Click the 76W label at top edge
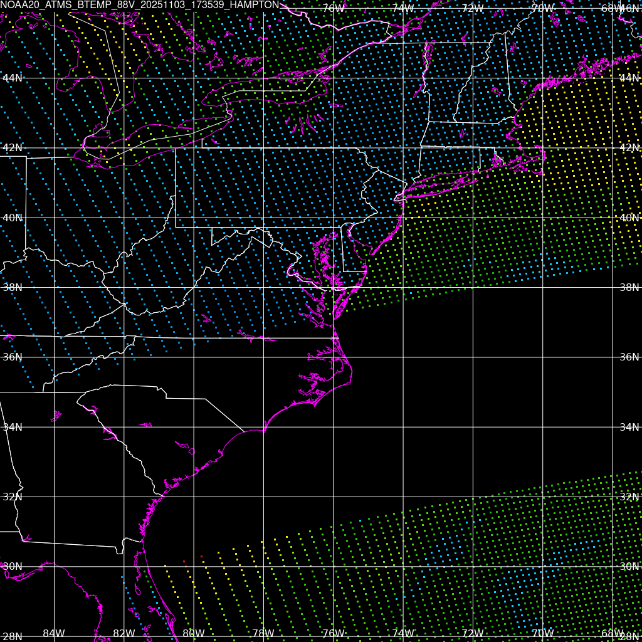The height and width of the screenshot is (642, 642). 333,8
